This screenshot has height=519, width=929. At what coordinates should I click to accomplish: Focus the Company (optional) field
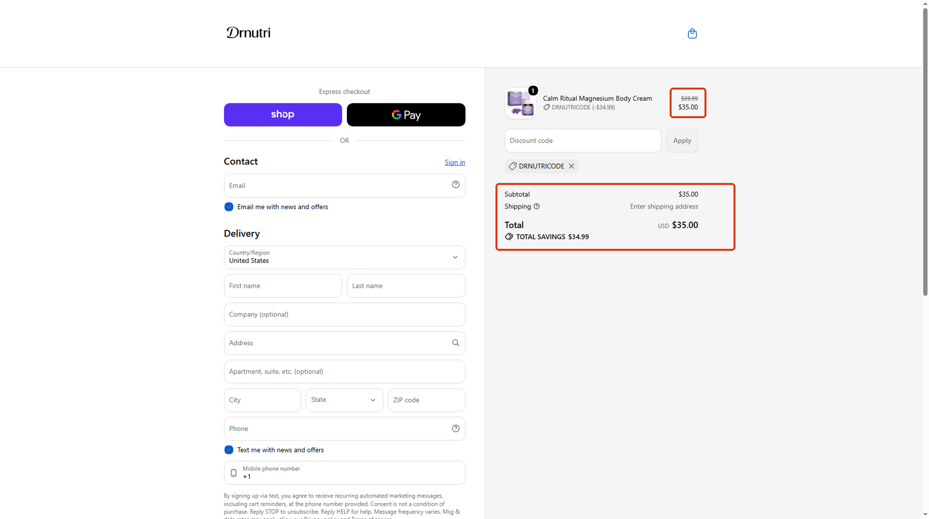coord(344,314)
